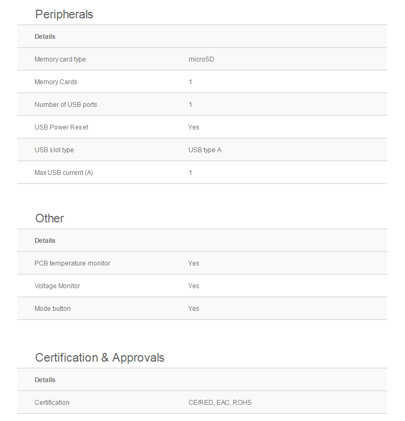Click the Memory card type row label
Viewport: 405px width, 421px height.
tap(60, 59)
